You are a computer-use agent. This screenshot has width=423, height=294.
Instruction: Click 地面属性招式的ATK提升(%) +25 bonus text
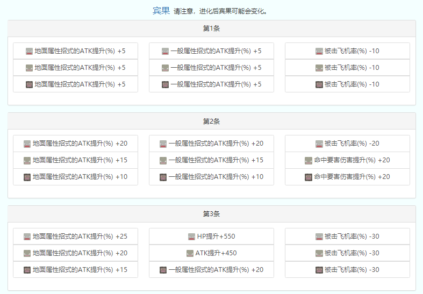pyautogui.click(x=80, y=236)
